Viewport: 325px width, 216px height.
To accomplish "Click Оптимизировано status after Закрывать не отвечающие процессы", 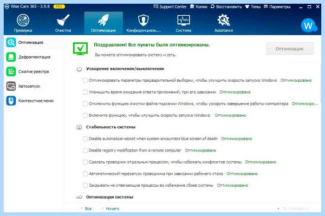I will coord(232,185).
